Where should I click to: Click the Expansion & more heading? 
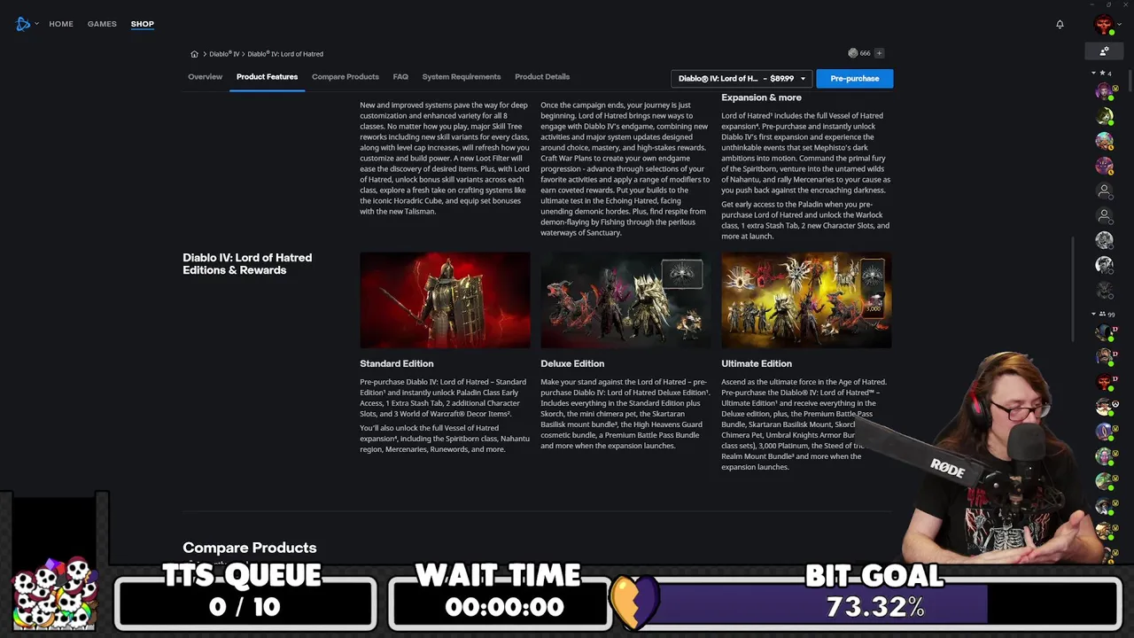click(x=761, y=97)
